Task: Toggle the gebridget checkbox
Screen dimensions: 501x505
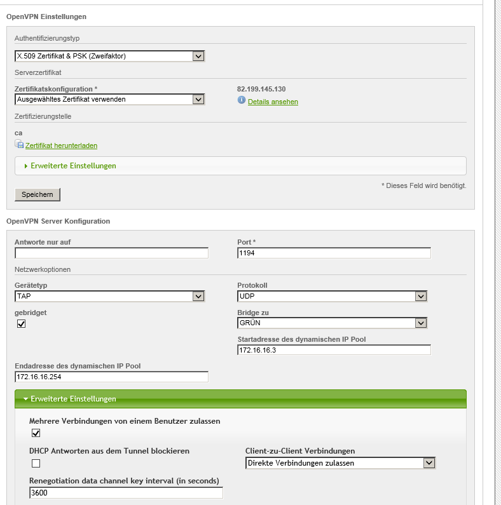Action: 21,324
